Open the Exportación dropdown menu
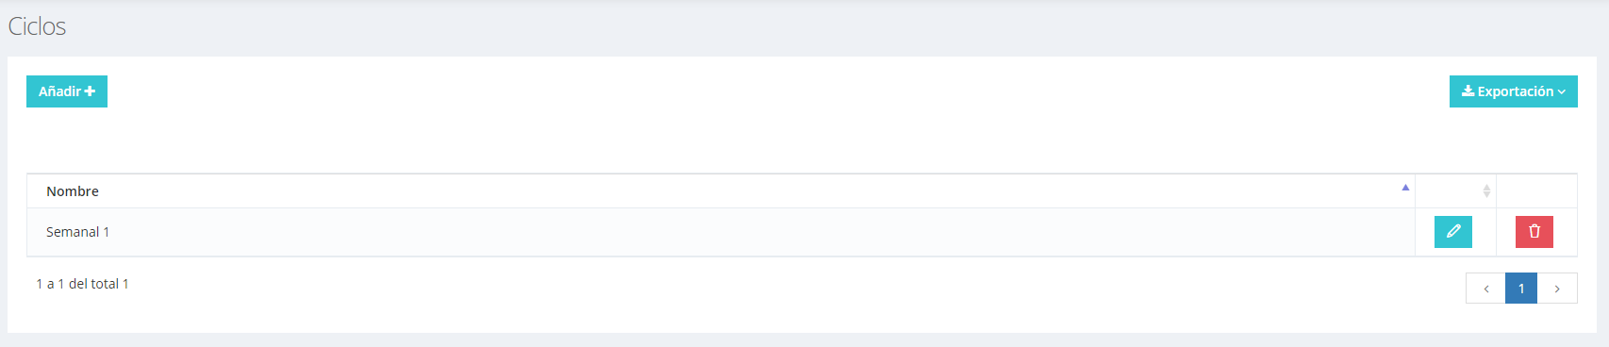Viewport: 1609px width, 347px height. pyautogui.click(x=1513, y=91)
